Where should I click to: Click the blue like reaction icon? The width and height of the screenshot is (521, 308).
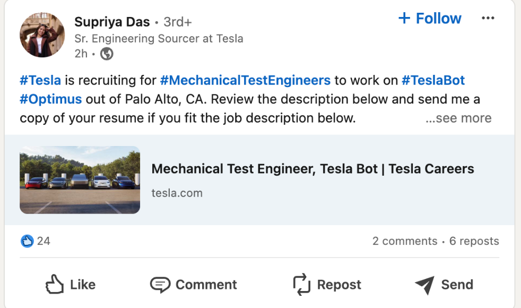point(27,241)
